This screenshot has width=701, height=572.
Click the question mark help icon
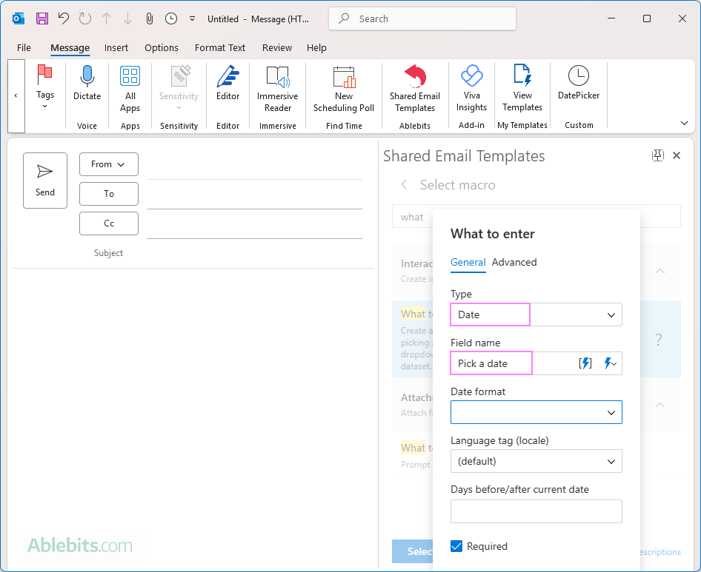tap(659, 340)
